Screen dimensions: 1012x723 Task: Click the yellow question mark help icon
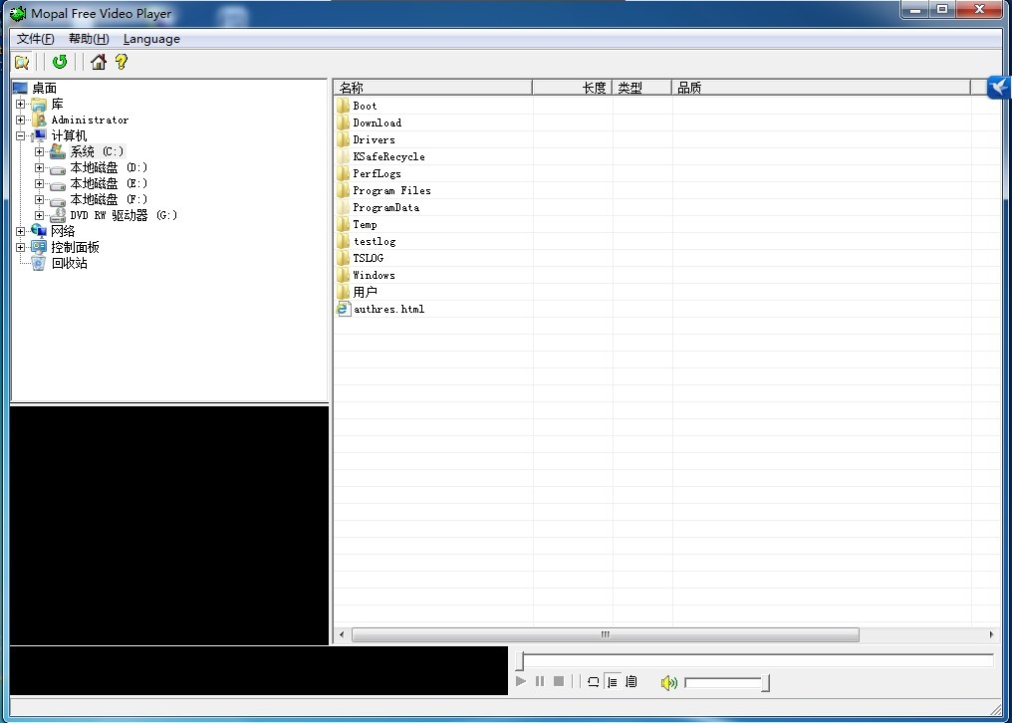(x=122, y=62)
